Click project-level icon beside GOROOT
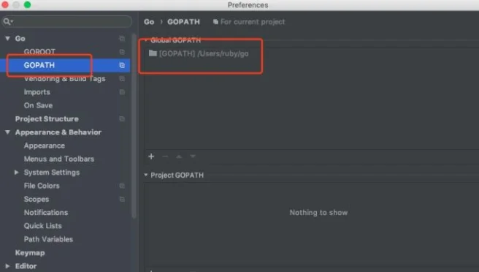 coord(122,52)
